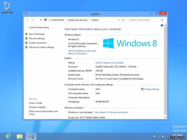The width and height of the screenshot is (187, 140).
Task: Open Control Panel Home
Action: (39, 27)
